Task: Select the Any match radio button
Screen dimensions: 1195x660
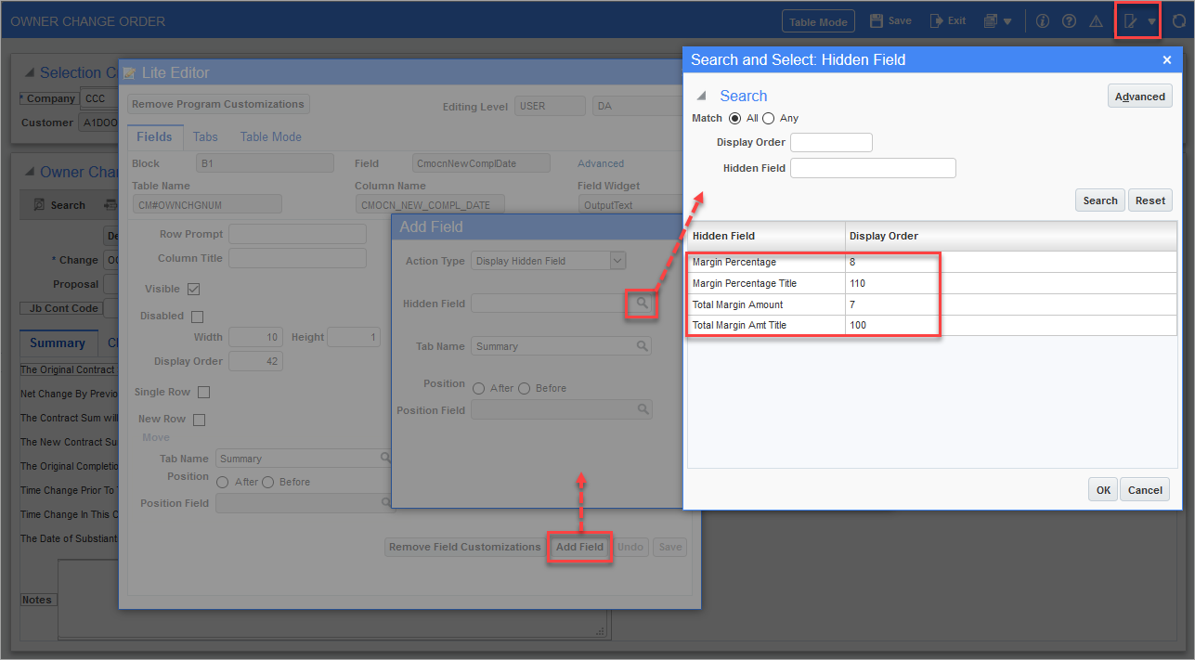Action: [768, 118]
